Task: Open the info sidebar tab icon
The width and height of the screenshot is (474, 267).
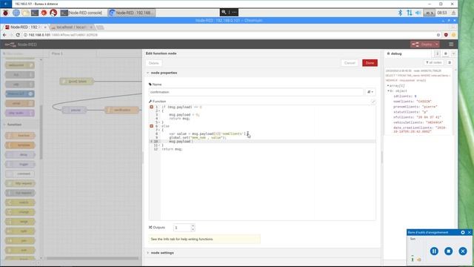Action: click(x=437, y=53)
